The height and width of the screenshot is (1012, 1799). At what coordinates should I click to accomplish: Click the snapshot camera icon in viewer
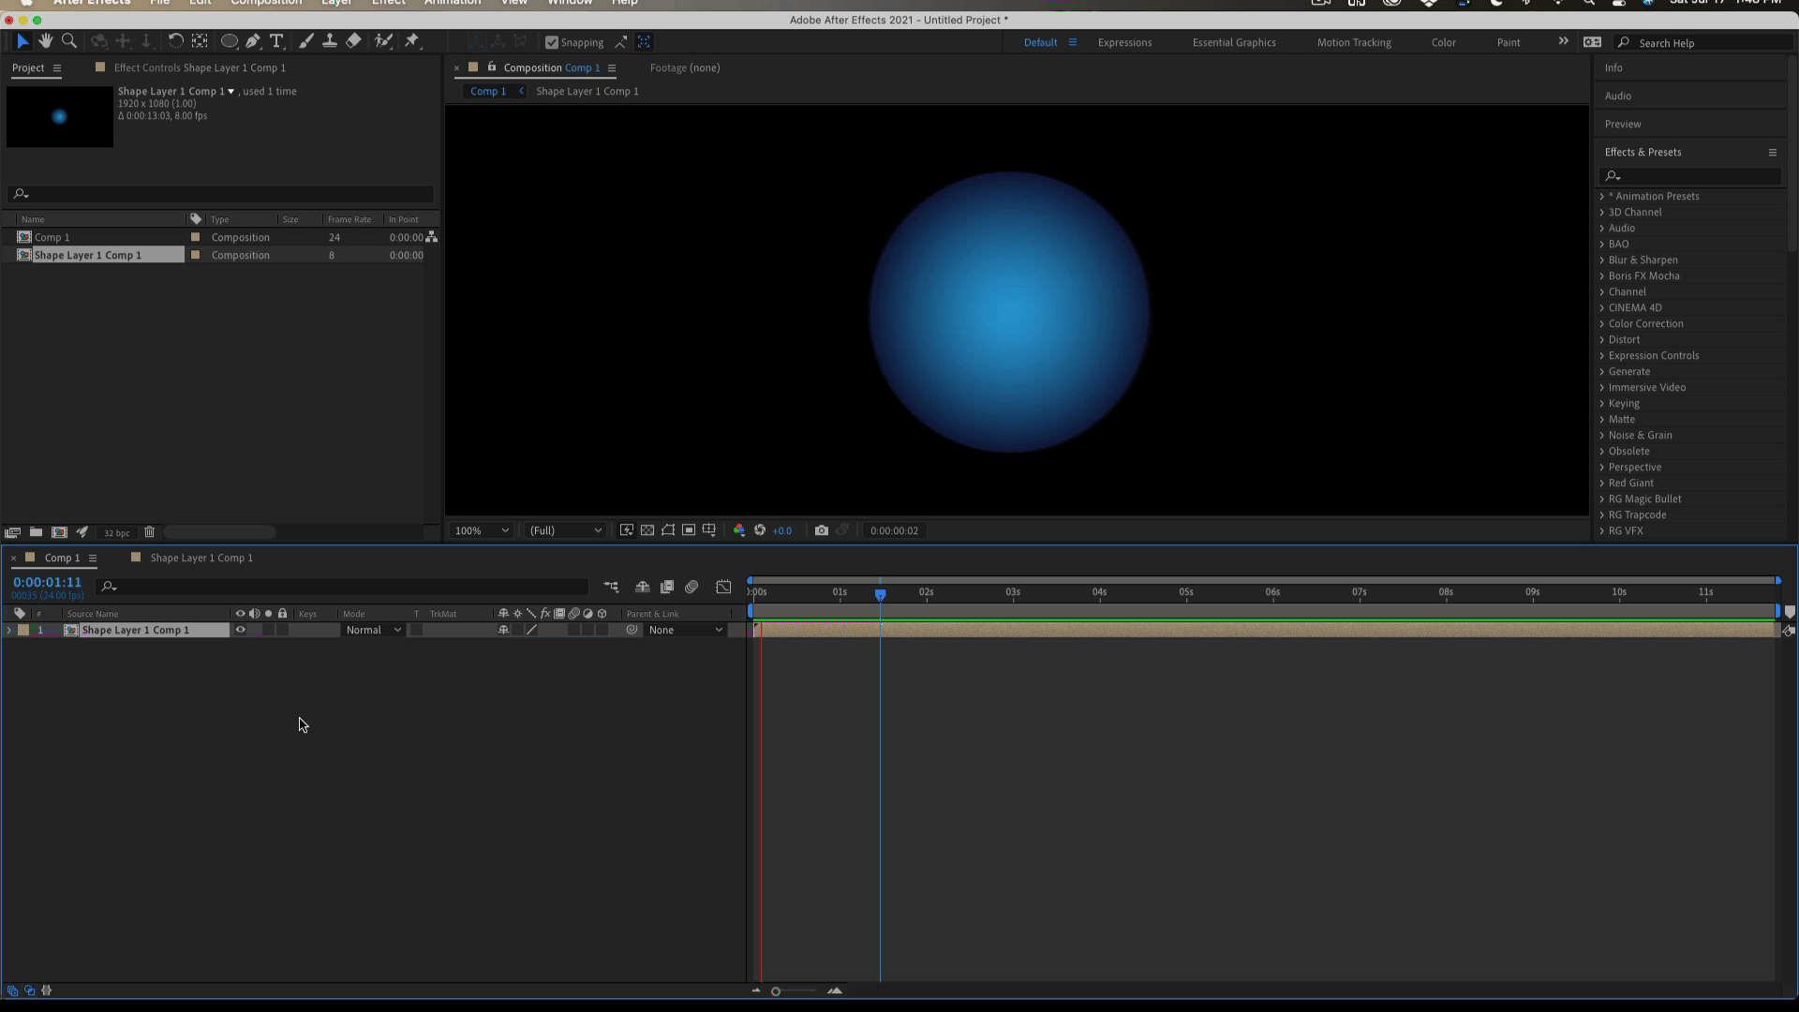tap(822, 530)
